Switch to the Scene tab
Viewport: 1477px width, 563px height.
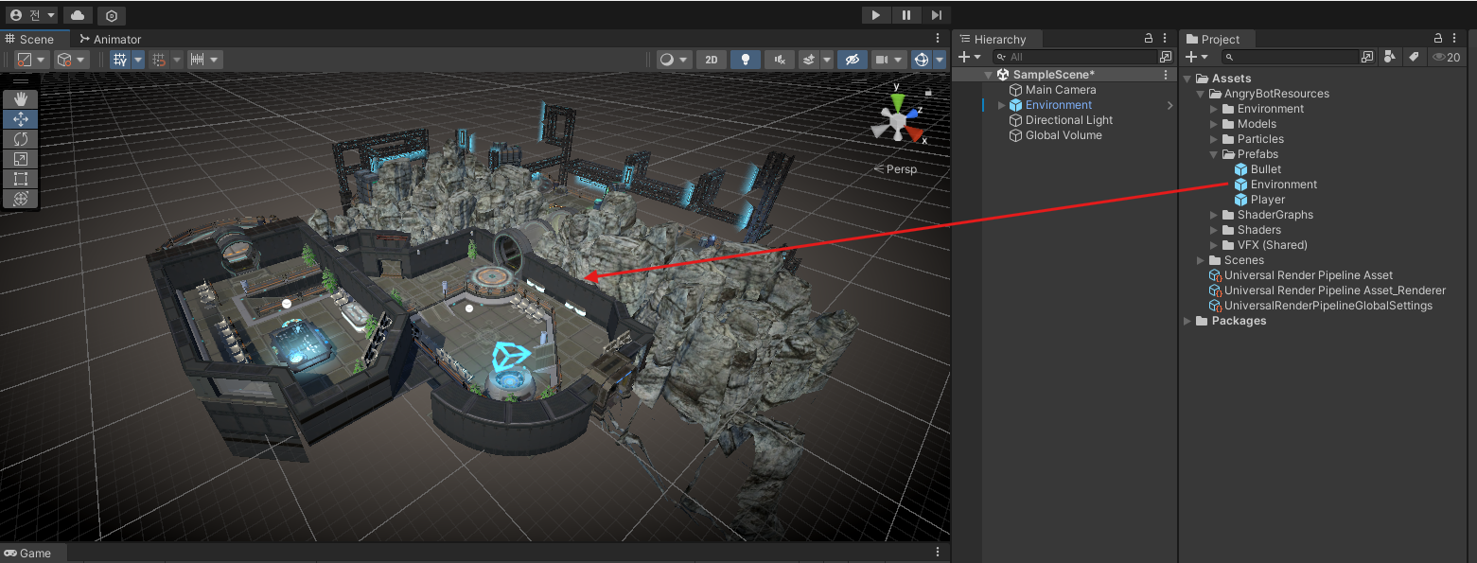36,39
